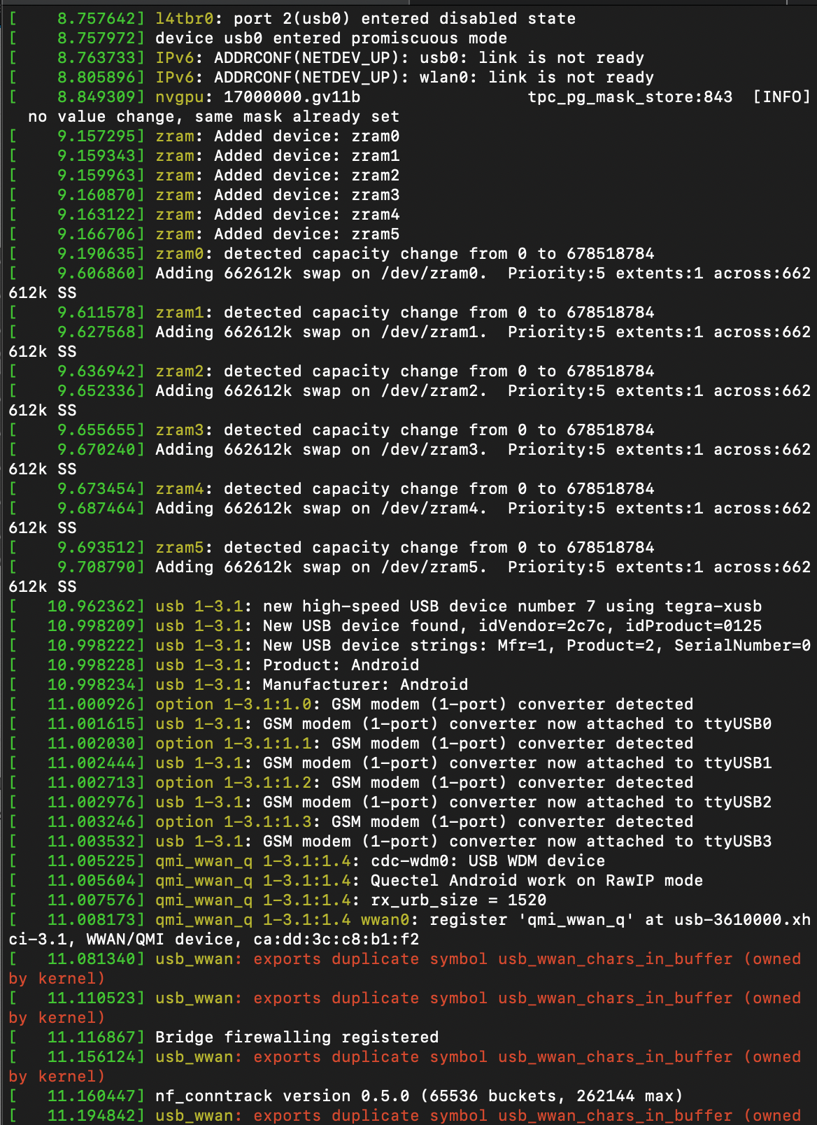Click 'swap on /dev/zram1' line
The width and height of the screenshot is (817, 1125).
coord(410,332)
